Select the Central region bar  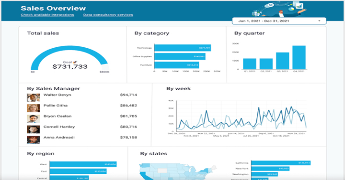coord(69,178)
